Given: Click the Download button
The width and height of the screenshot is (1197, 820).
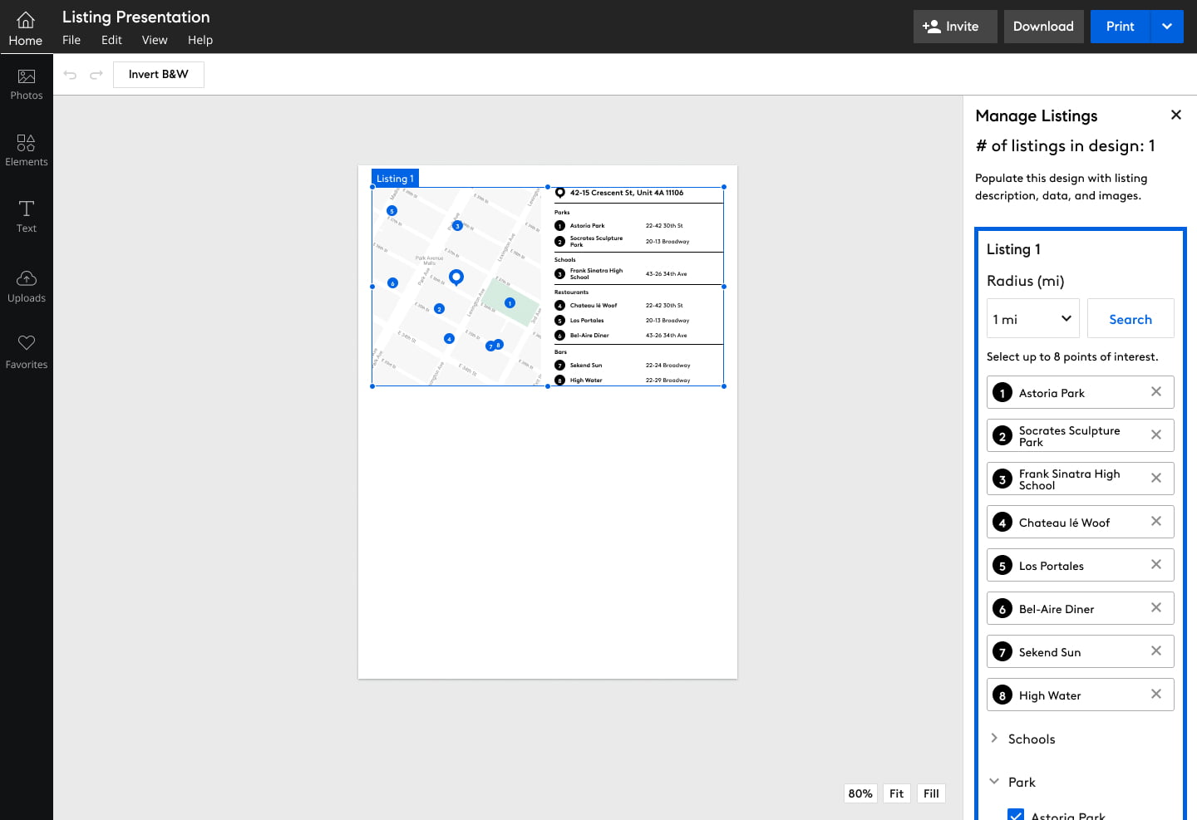Looking at the screenshot, I should (x=1043, y=27).
